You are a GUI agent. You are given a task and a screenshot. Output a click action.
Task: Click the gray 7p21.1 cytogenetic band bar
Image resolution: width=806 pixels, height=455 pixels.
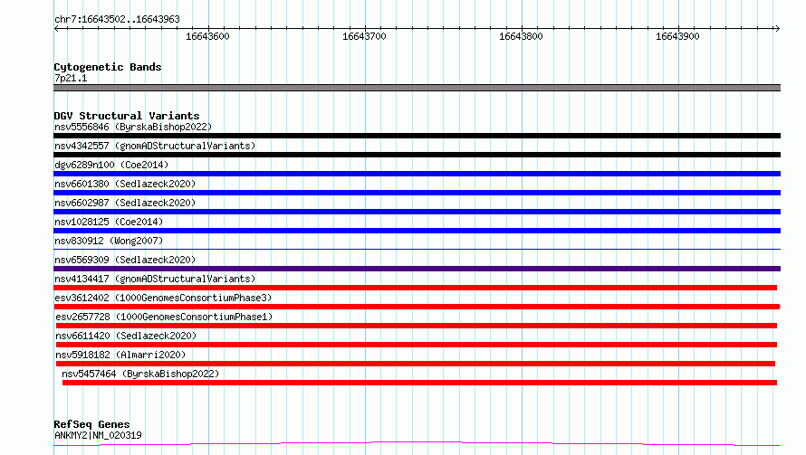(x=417, y=88)
